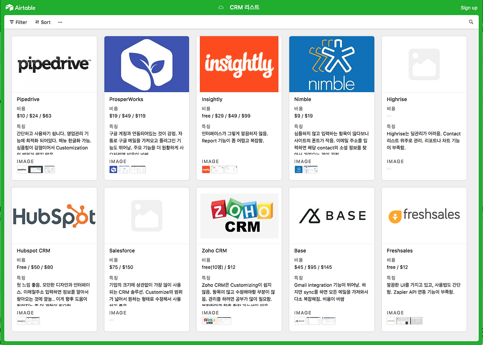This screenshot has height=345, width=483.
Task: Click the Freshsales price free / $12
Action: 397,267
